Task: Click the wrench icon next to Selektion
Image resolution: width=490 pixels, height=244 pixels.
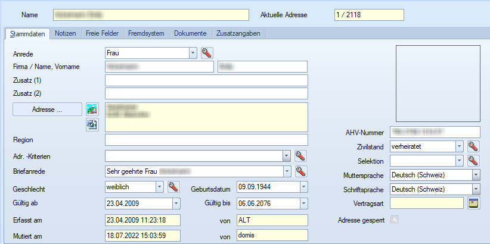Action: pos(473,161)
